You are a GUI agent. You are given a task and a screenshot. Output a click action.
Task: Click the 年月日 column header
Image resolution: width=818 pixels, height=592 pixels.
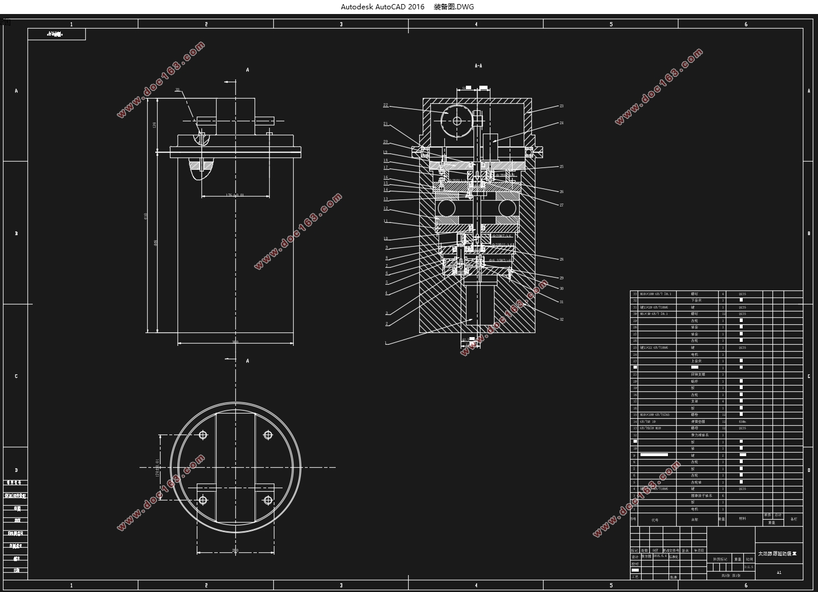pos(699,551)
